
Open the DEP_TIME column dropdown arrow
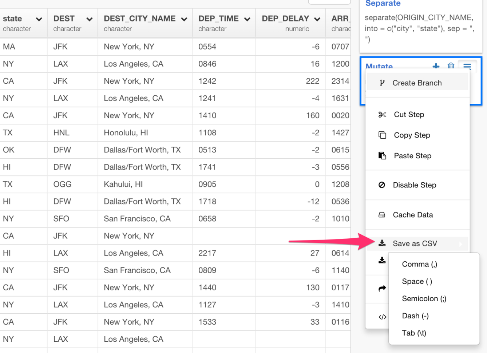[247, 19]
